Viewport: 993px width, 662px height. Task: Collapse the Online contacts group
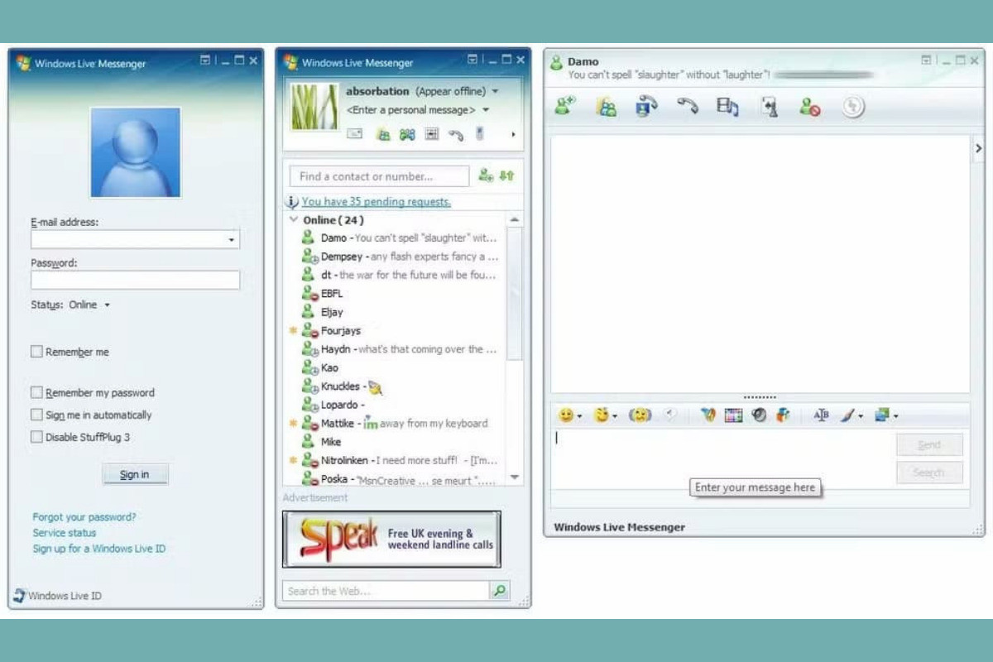click(294, 219)
